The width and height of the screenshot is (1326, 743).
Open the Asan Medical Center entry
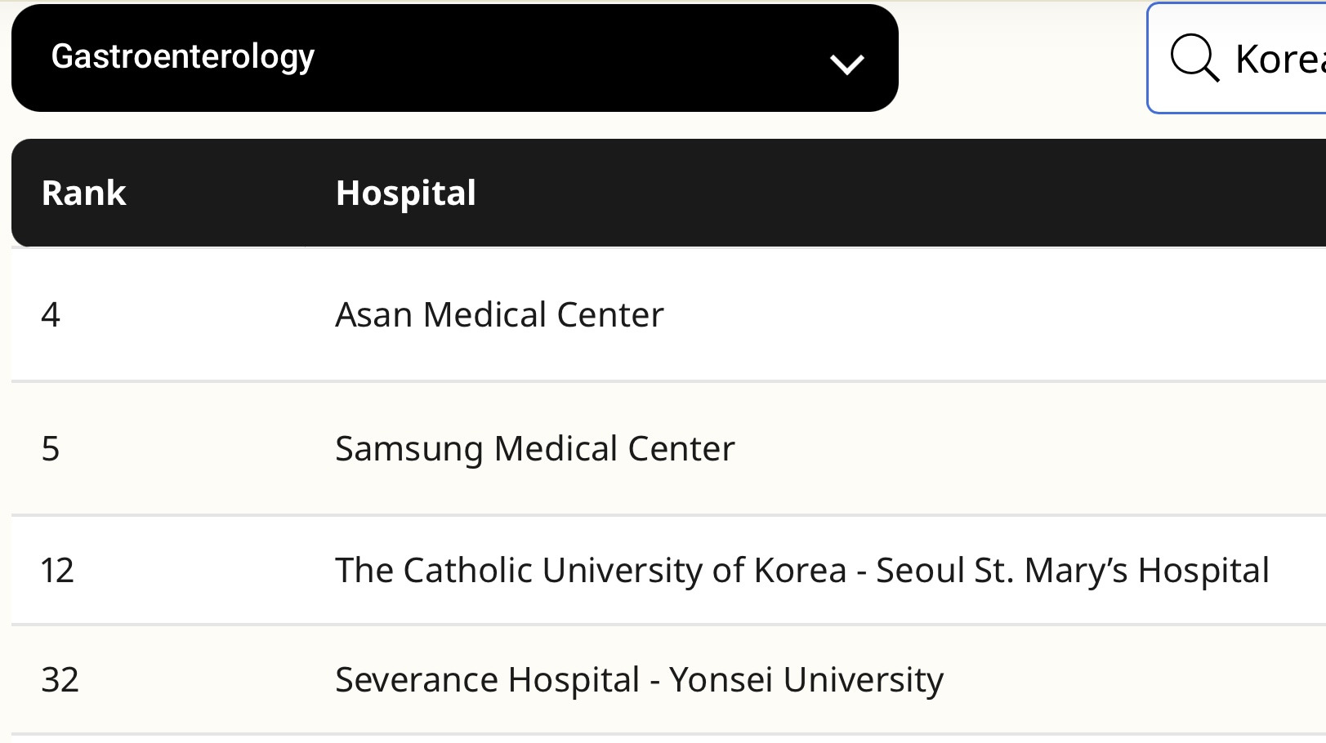499,315
